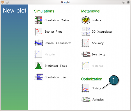Select the Correlation Bars label
Image resolution: width=131 pixels, height=111 pixels.
click(x=55, y=77)
